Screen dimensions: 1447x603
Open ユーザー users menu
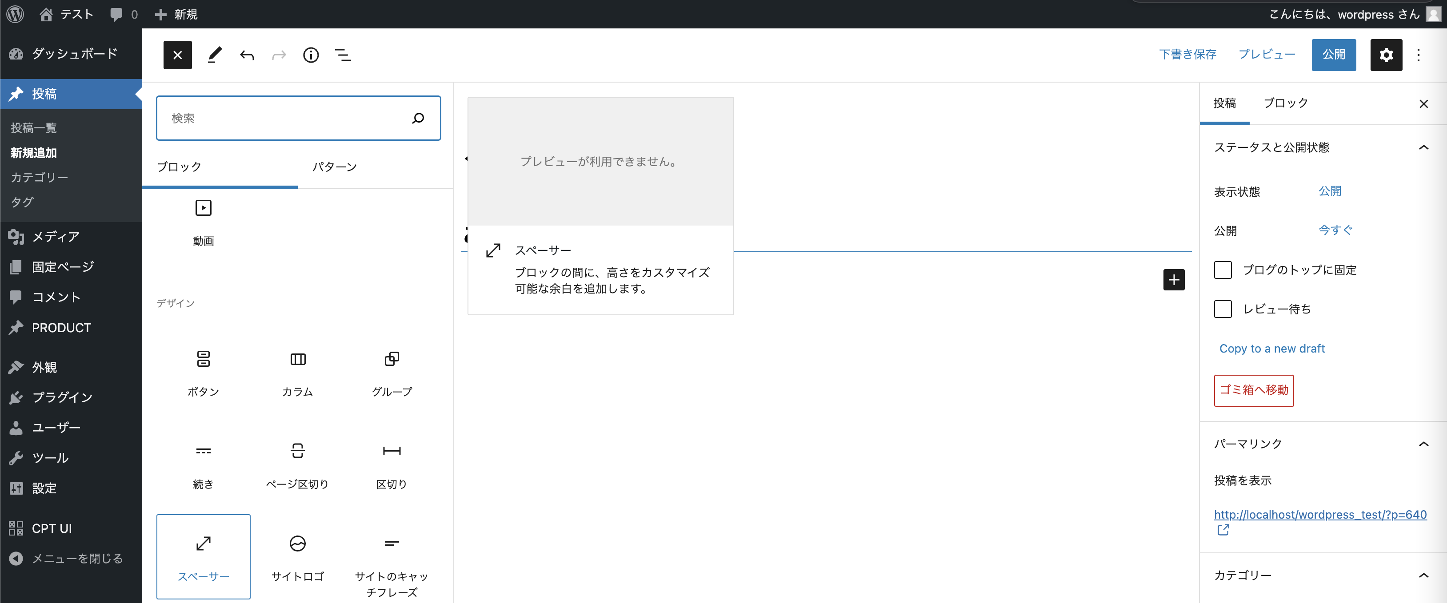click(x=71, y=428)
